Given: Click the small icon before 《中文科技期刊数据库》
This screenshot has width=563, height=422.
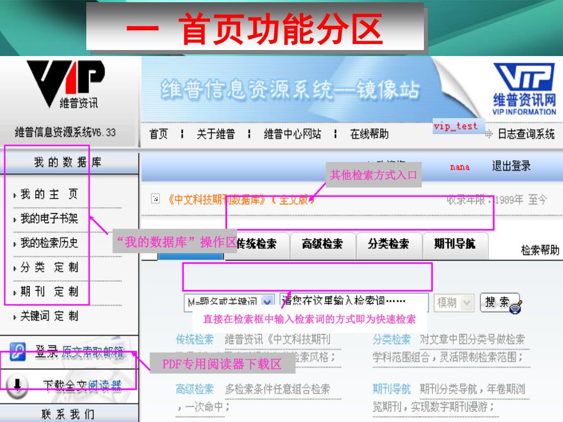Looking at the screenshot, I should tap(155, 198).
